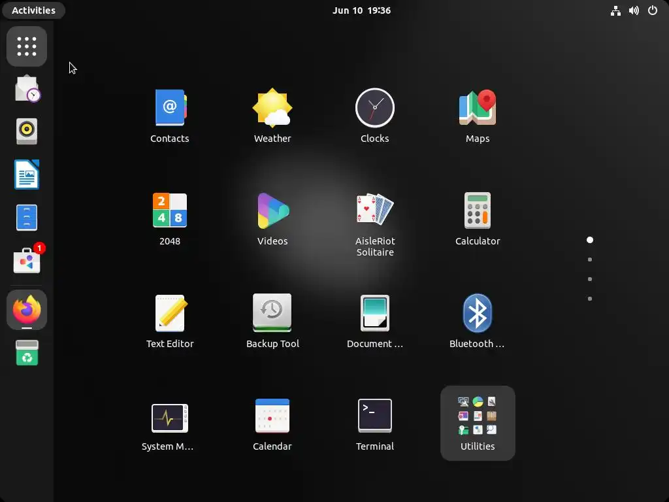
Task: Open the network status indicator
Action: tap(615, 10)
